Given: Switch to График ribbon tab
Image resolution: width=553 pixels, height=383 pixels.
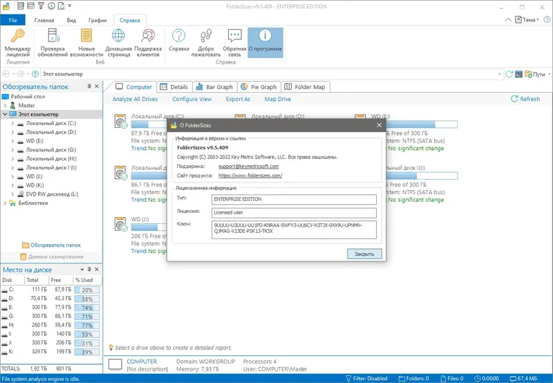Looking at the screenshot, I should pyautogui.click(x=97, y=20).
